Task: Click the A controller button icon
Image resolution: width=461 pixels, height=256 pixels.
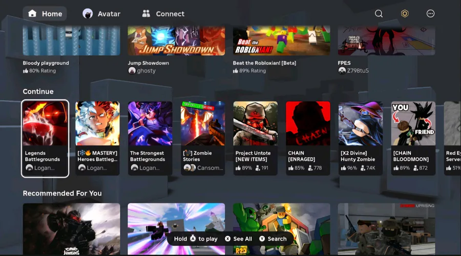Action: 193,239
